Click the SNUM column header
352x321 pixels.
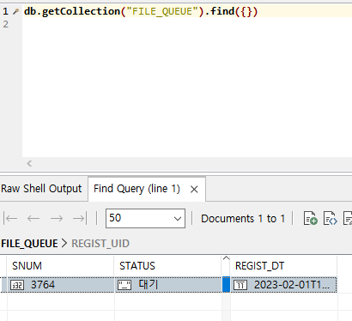(60, 266)
